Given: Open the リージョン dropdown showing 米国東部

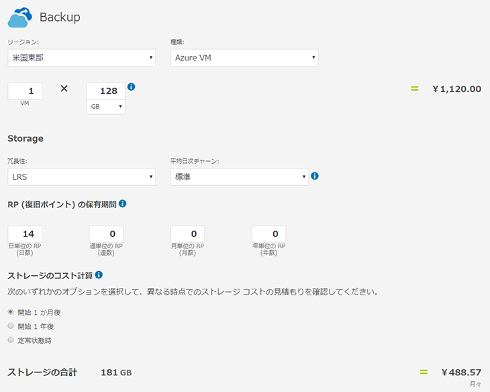Looking at the screenshot, I should click(81, 58).
